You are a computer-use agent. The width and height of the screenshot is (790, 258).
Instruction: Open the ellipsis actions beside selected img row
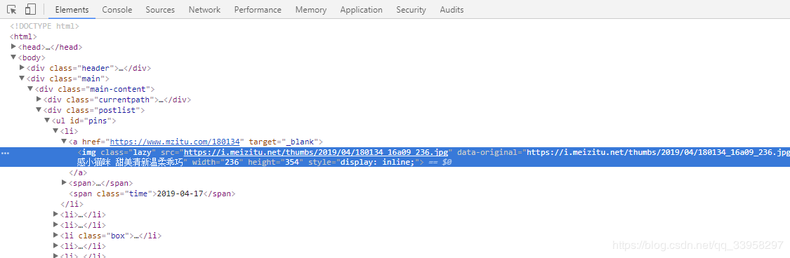coord(5,152)
